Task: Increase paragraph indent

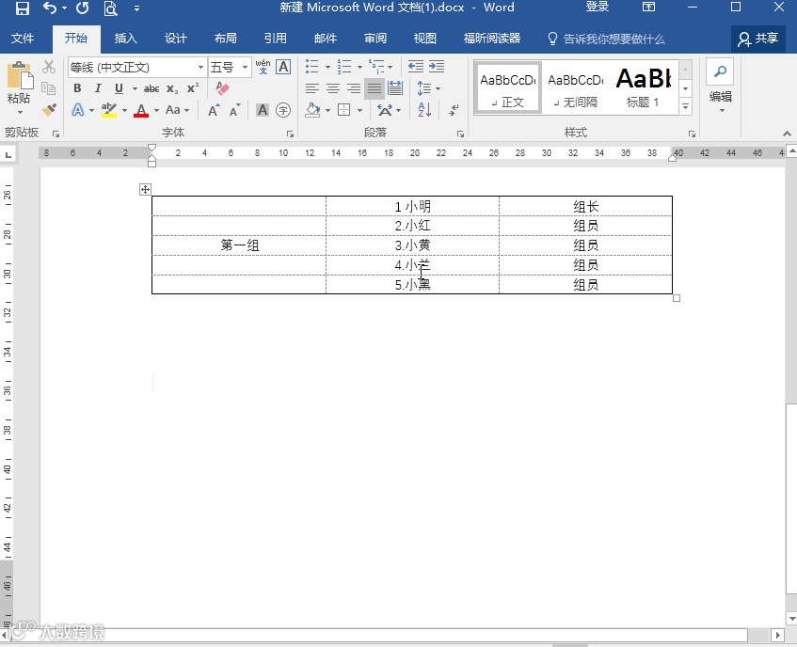Action: [x=437, y=67]
